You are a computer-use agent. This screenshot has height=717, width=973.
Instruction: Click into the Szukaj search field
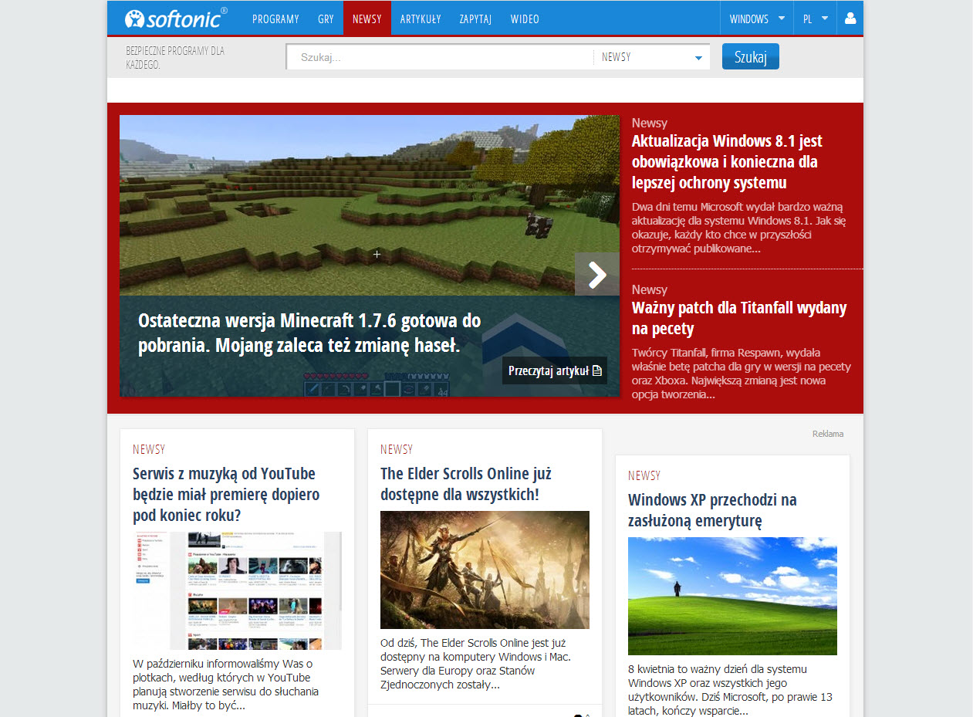440,57
